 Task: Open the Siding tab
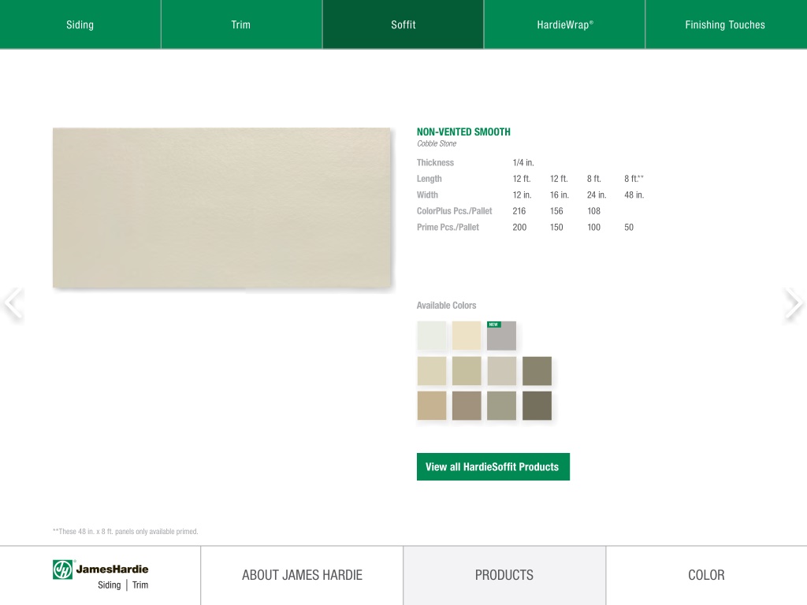[80, 24]
